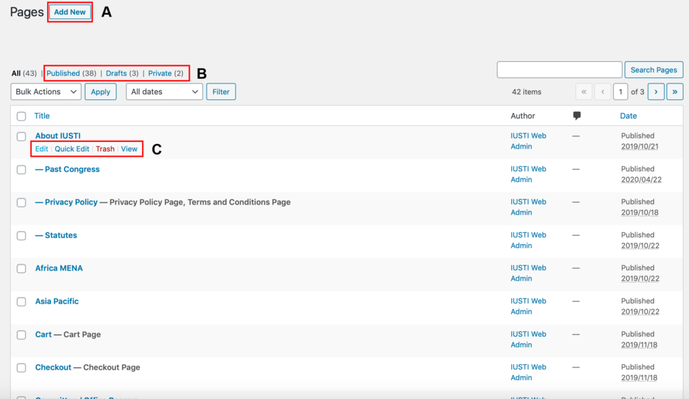Click the Apply button
Image resolution: width=689 pixels, height=399 pixels.
(100, 92)
